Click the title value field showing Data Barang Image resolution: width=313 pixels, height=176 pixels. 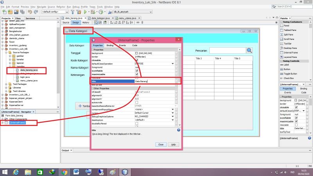coord(155,81)
